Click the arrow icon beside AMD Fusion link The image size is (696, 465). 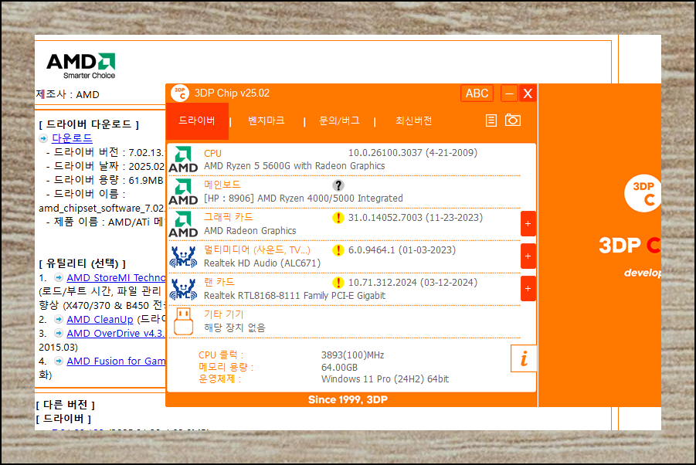[x=58, y=361]
